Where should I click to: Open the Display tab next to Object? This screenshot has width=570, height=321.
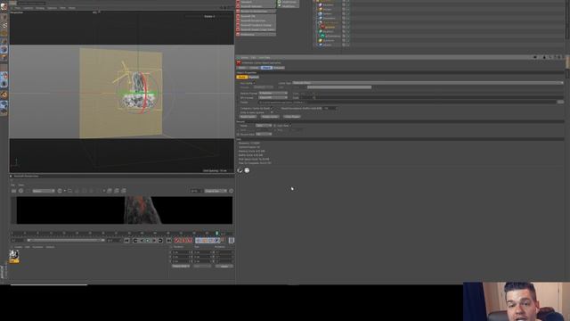(x=279, y=68)
